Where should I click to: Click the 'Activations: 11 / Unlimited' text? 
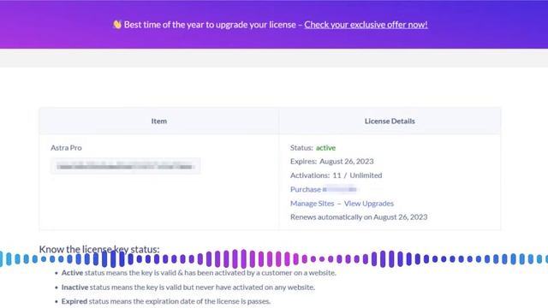(336, 175)
